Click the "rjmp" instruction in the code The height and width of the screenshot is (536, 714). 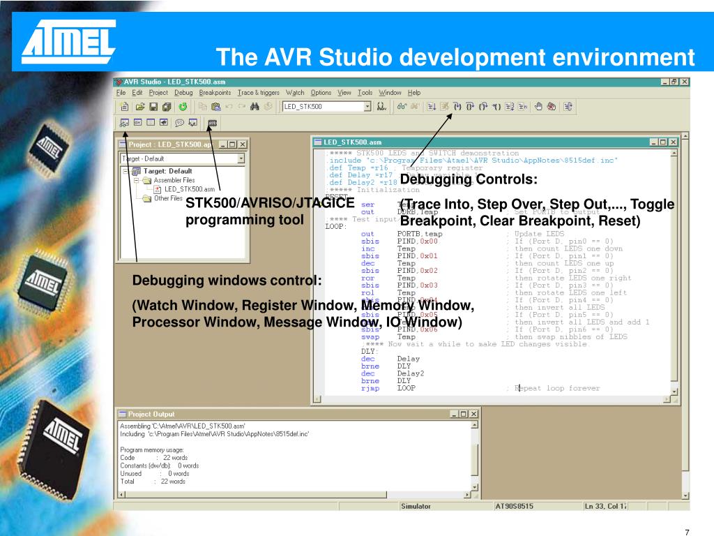(x=370, y=388)
